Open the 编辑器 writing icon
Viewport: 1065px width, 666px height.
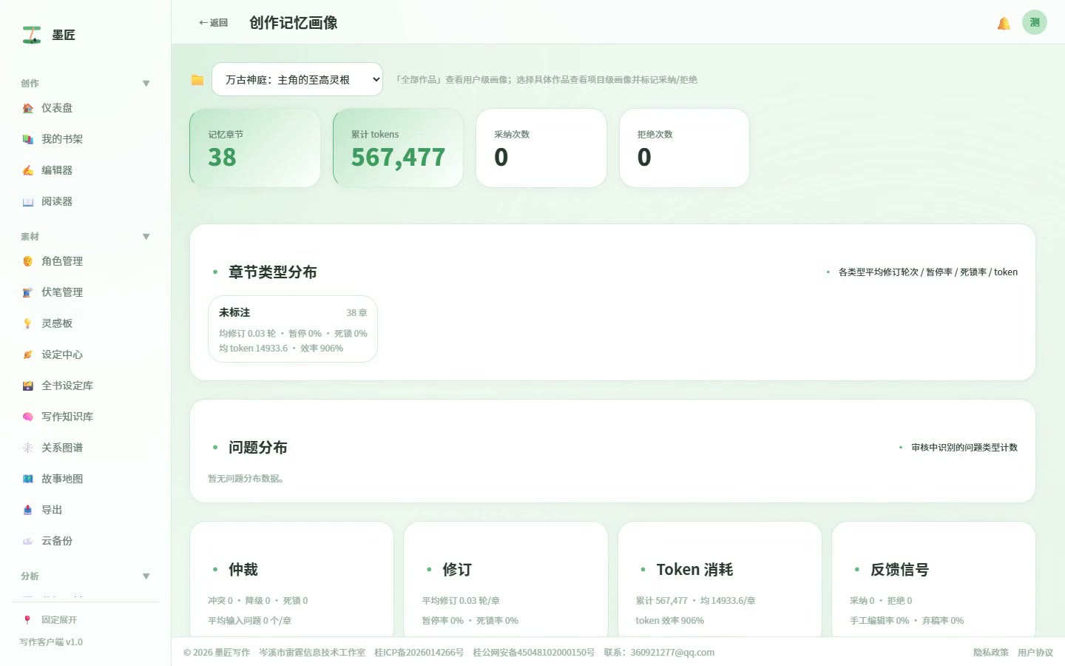click(27, 170)
